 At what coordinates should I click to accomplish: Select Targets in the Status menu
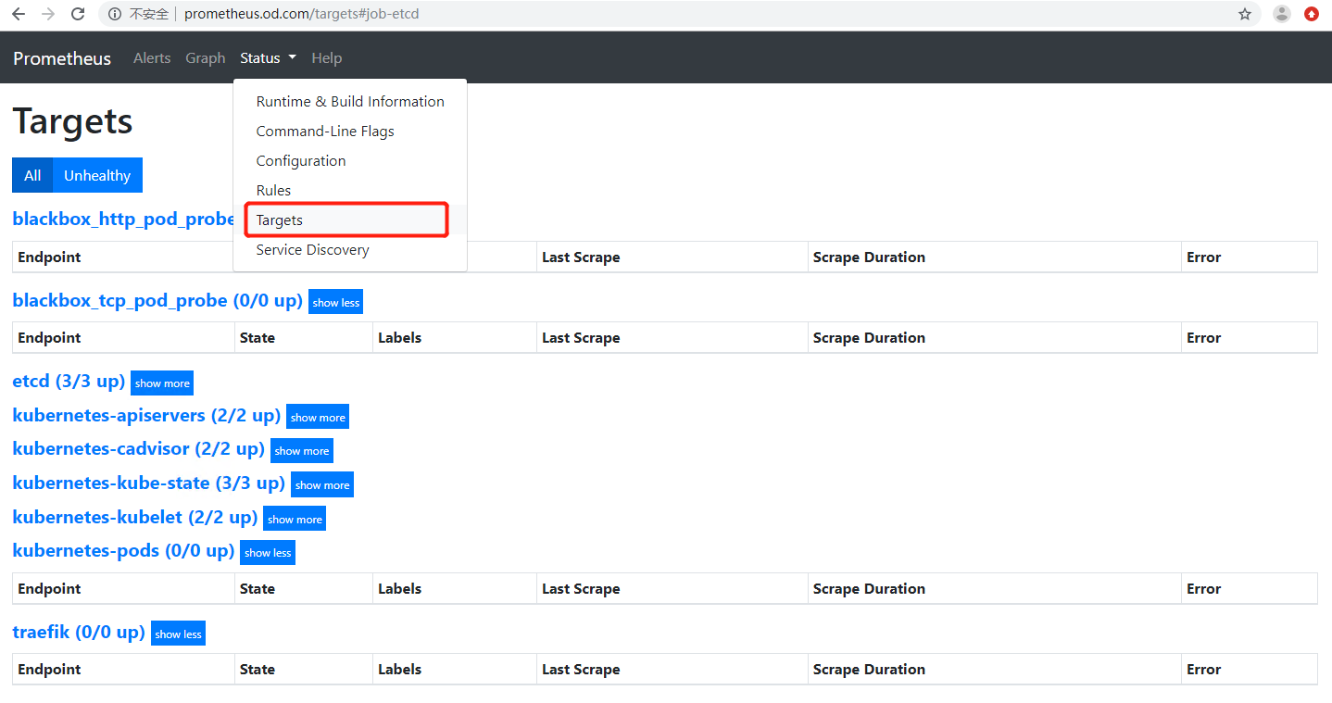click(x=280, y=220)
